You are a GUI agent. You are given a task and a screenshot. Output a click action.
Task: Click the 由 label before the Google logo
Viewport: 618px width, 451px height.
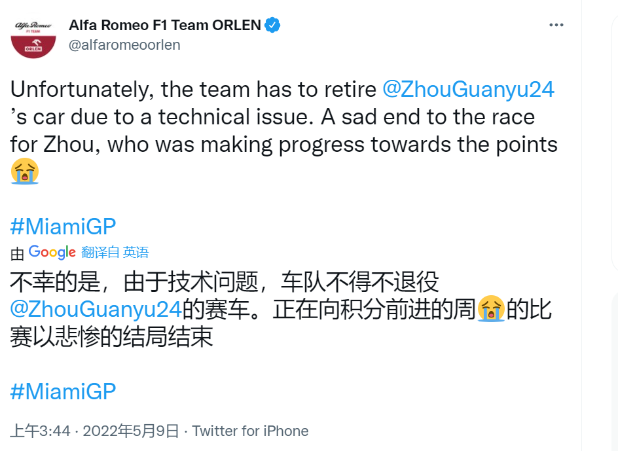click(17, 253)
